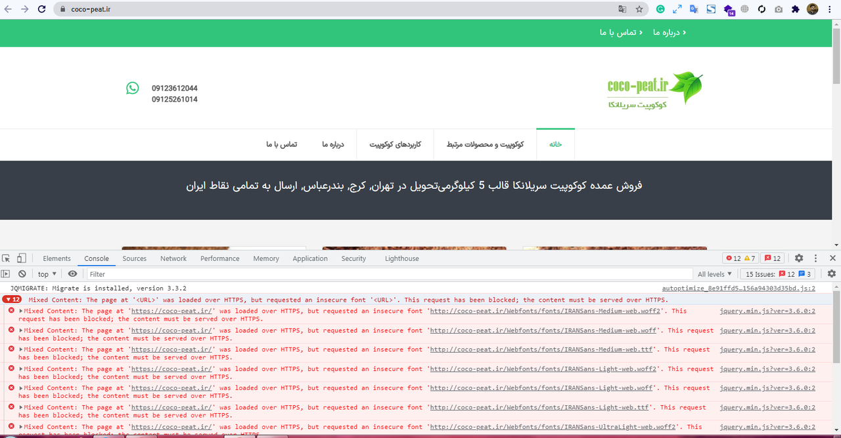Image resolution: width=841 pixels, height=438 pixels.
Task: Open the 15 Issues button
Action: point(777,274)
